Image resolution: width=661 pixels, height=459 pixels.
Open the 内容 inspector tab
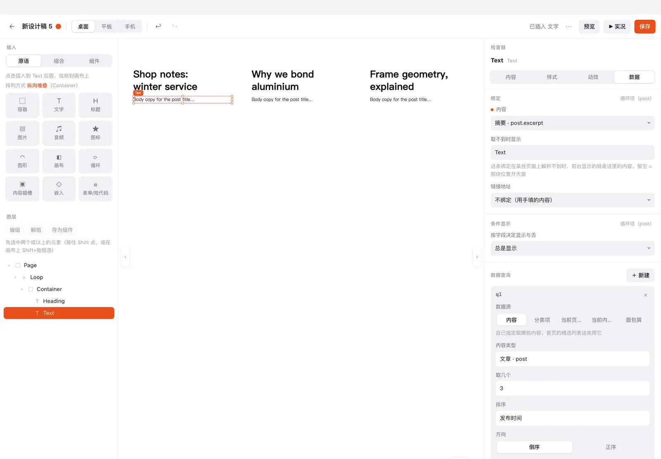point(511,77)
